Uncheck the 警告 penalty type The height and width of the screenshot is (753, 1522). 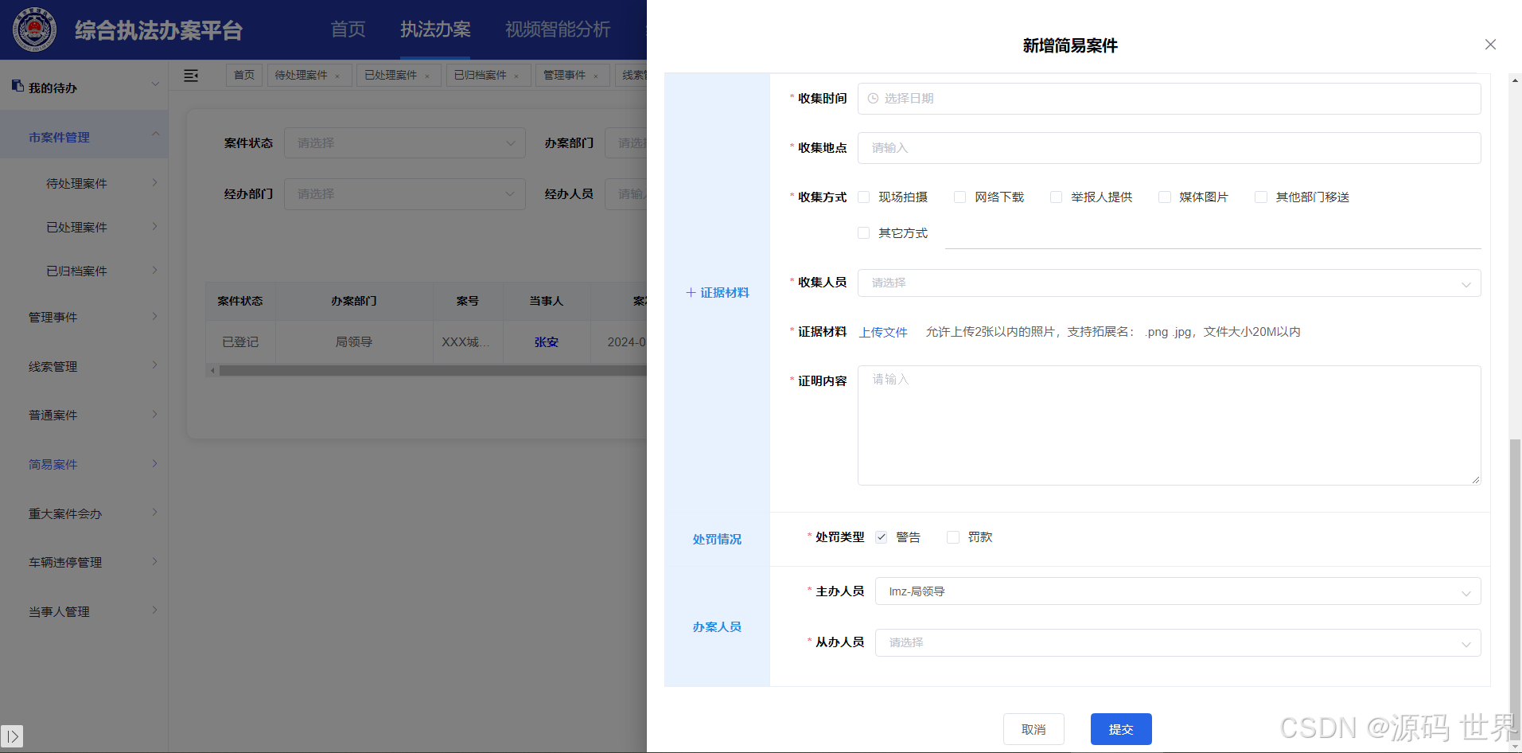(x=881, y=537)
